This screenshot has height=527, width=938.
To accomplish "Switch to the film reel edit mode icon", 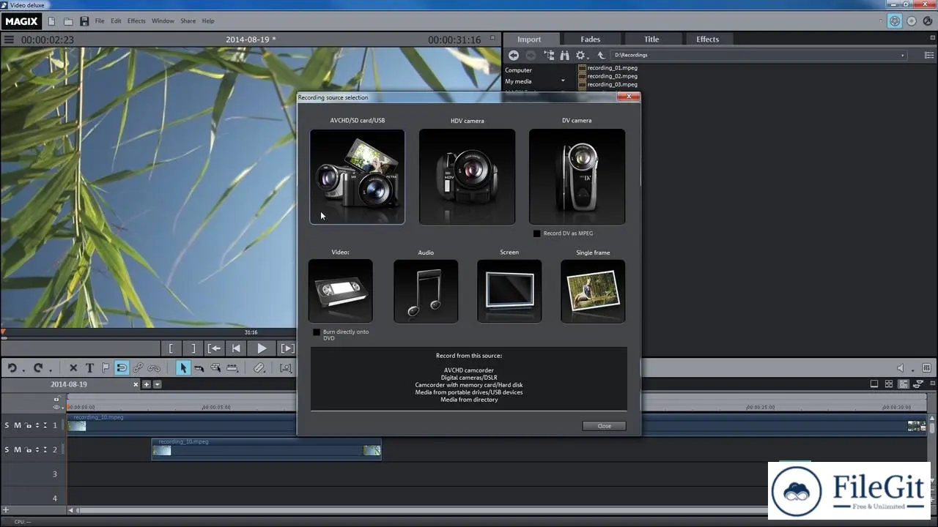I will (894, 21).
